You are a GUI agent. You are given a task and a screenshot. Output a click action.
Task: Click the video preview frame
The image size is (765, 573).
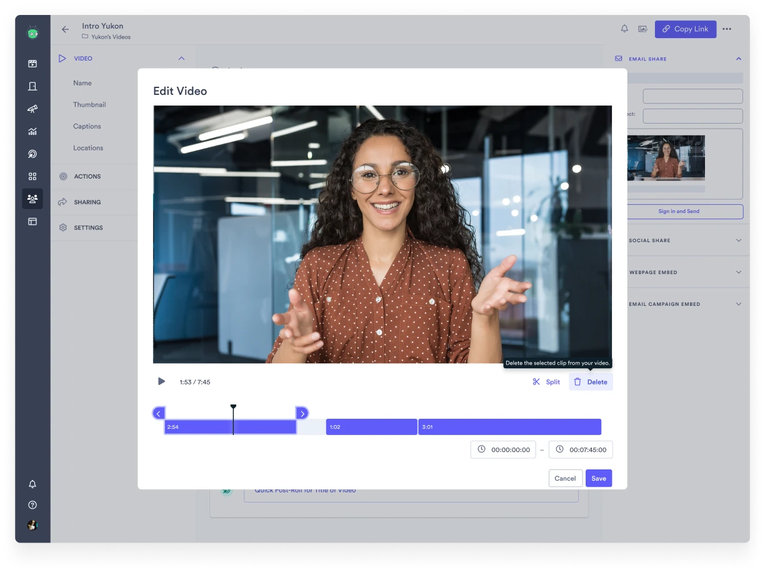click(382, 234)
